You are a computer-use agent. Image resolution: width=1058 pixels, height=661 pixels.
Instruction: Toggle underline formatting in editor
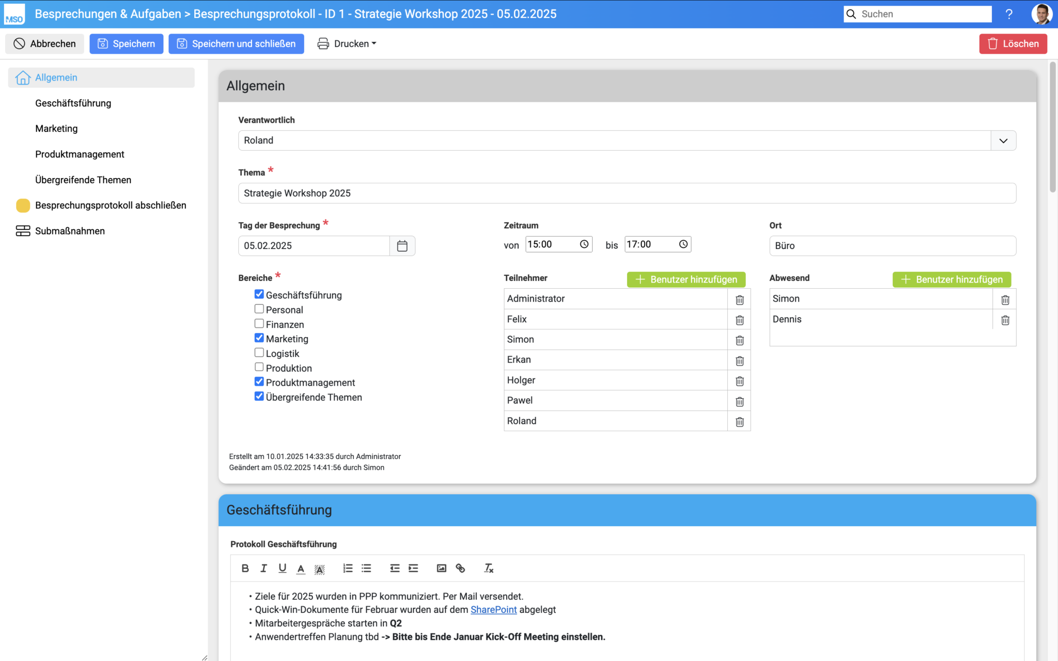click(282, 568)
